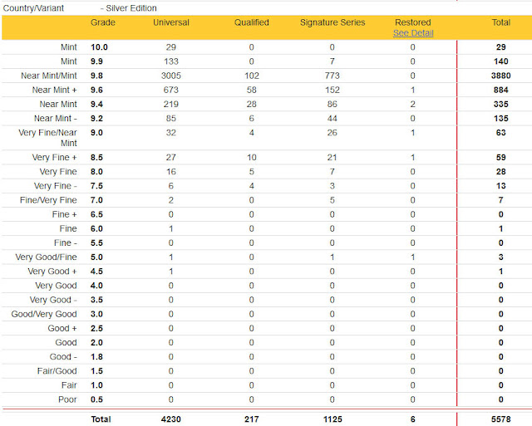The image size is (532, 426).
Task: Select total 884 for grade 9.6
Action: (500, 90)
